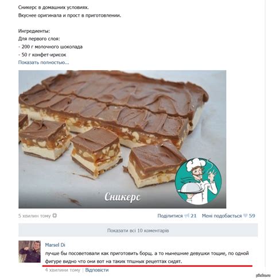Click the watermark in bottom corner
The width and height of the screenshot is (272, 279).
pos(263,276)
